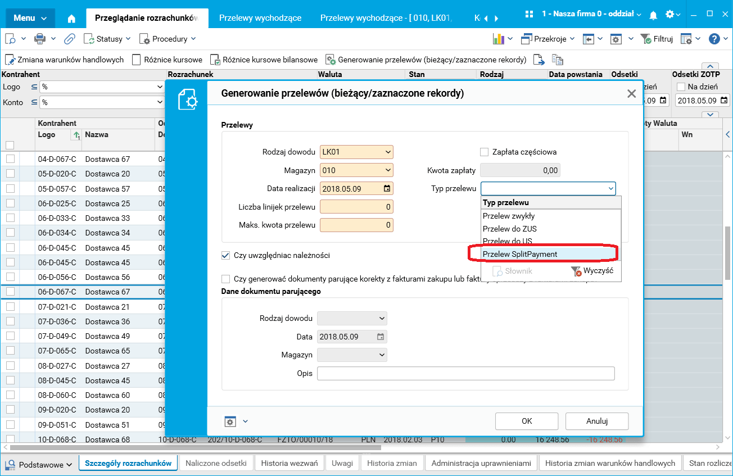Click the Liczba linijek przelewu field
Screen dimensions: 733x476
356,207
